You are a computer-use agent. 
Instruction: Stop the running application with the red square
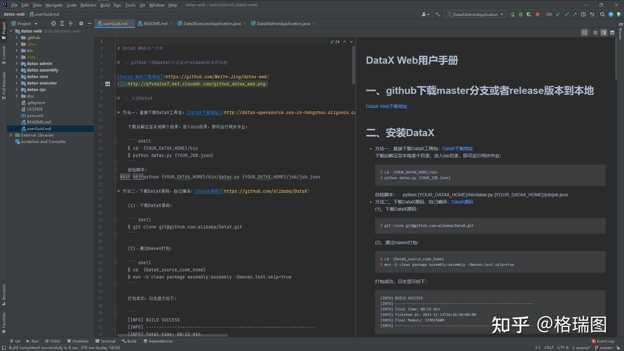(x=538, y=14)
